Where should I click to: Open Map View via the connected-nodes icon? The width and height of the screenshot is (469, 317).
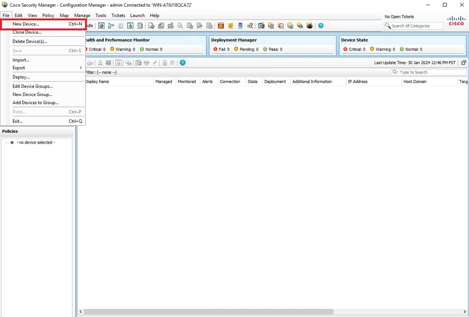[111, 26]
